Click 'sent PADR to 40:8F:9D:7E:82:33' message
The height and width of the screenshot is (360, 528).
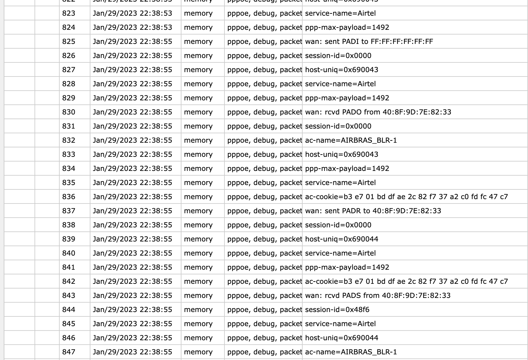(373, 211)
